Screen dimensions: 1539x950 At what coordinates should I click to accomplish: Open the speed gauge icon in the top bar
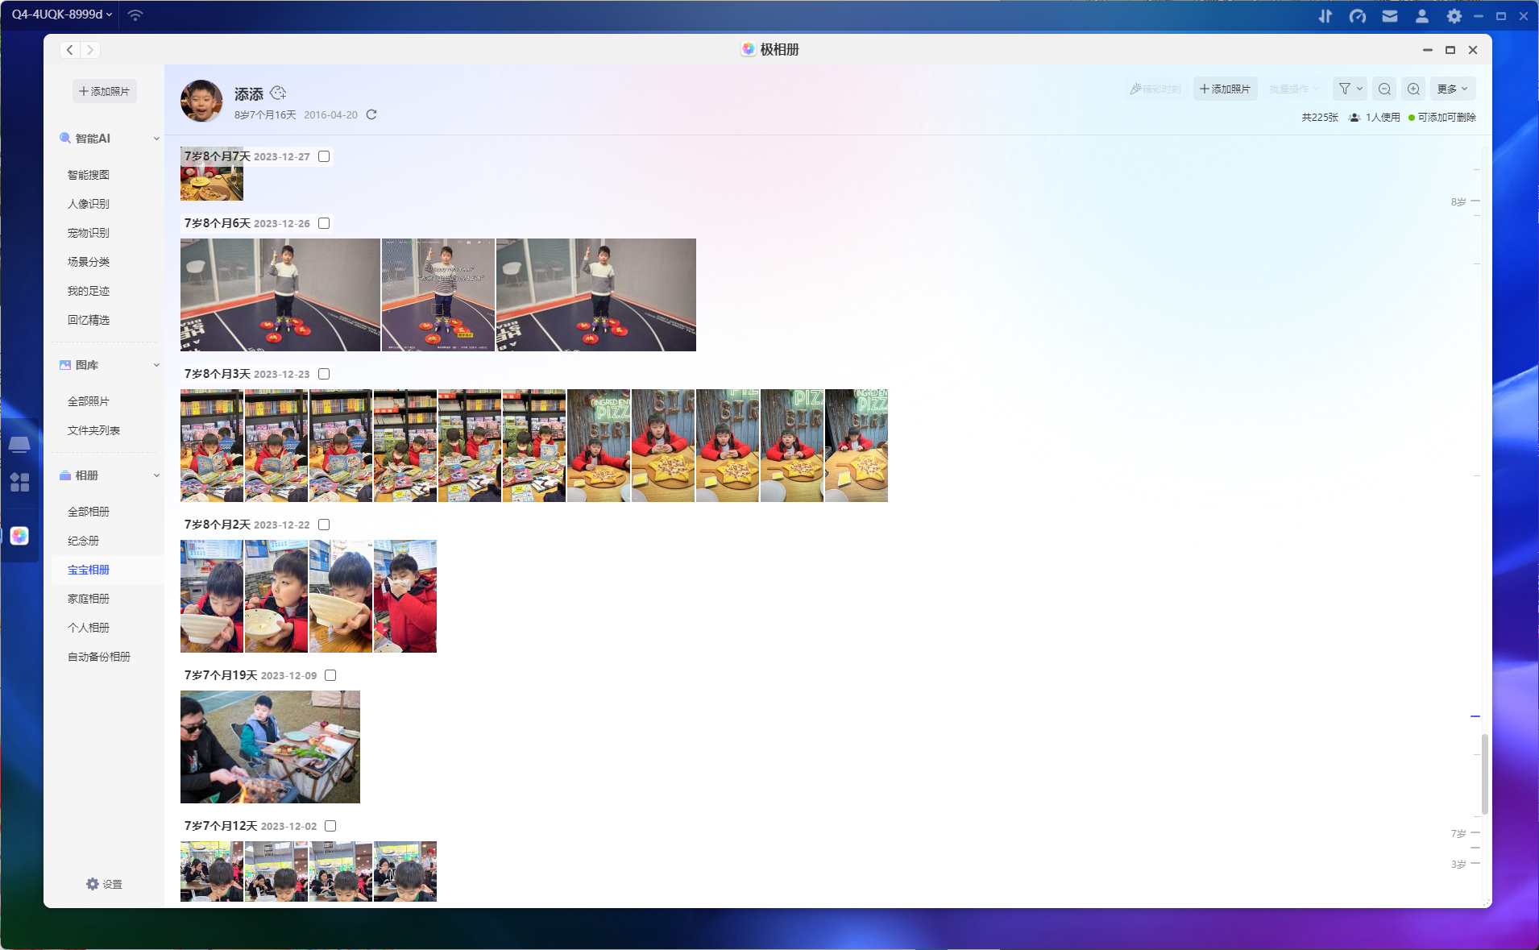point(1358,15)
